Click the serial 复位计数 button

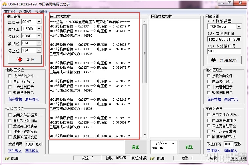[x=139, y=158]
